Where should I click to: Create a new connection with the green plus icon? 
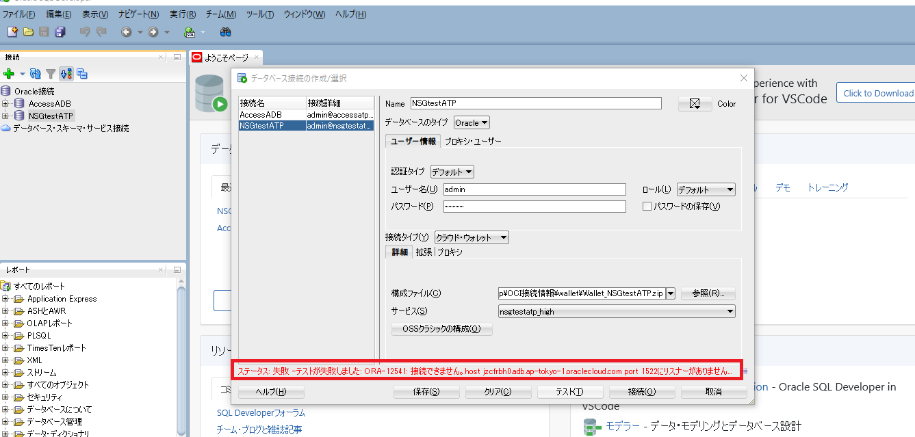pyautogui.click(x=9, y=75)
